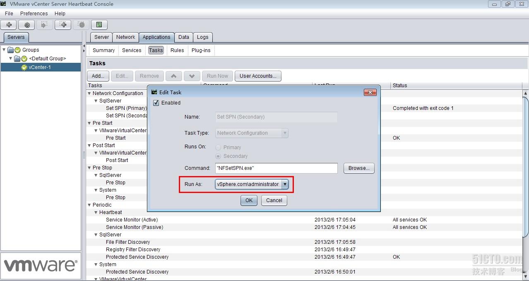Switch to the Logs tab
The height and width of the screenshot is (281, 529).
[202, 37]
